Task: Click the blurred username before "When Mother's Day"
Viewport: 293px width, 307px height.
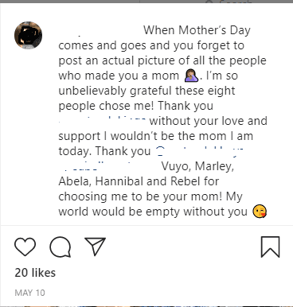Action: [100, 31]
